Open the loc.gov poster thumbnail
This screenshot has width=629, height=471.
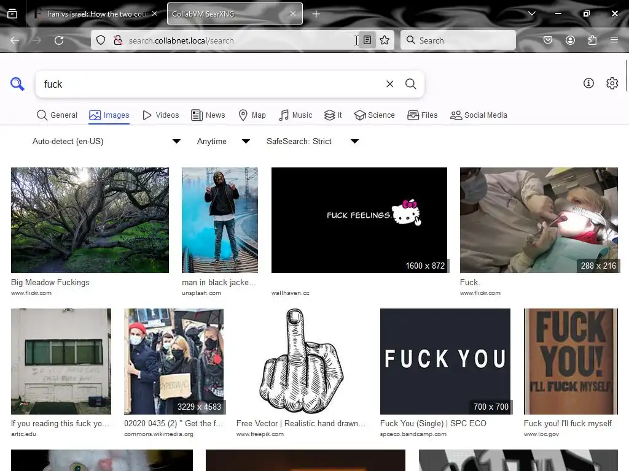click(x=571, y=361)
